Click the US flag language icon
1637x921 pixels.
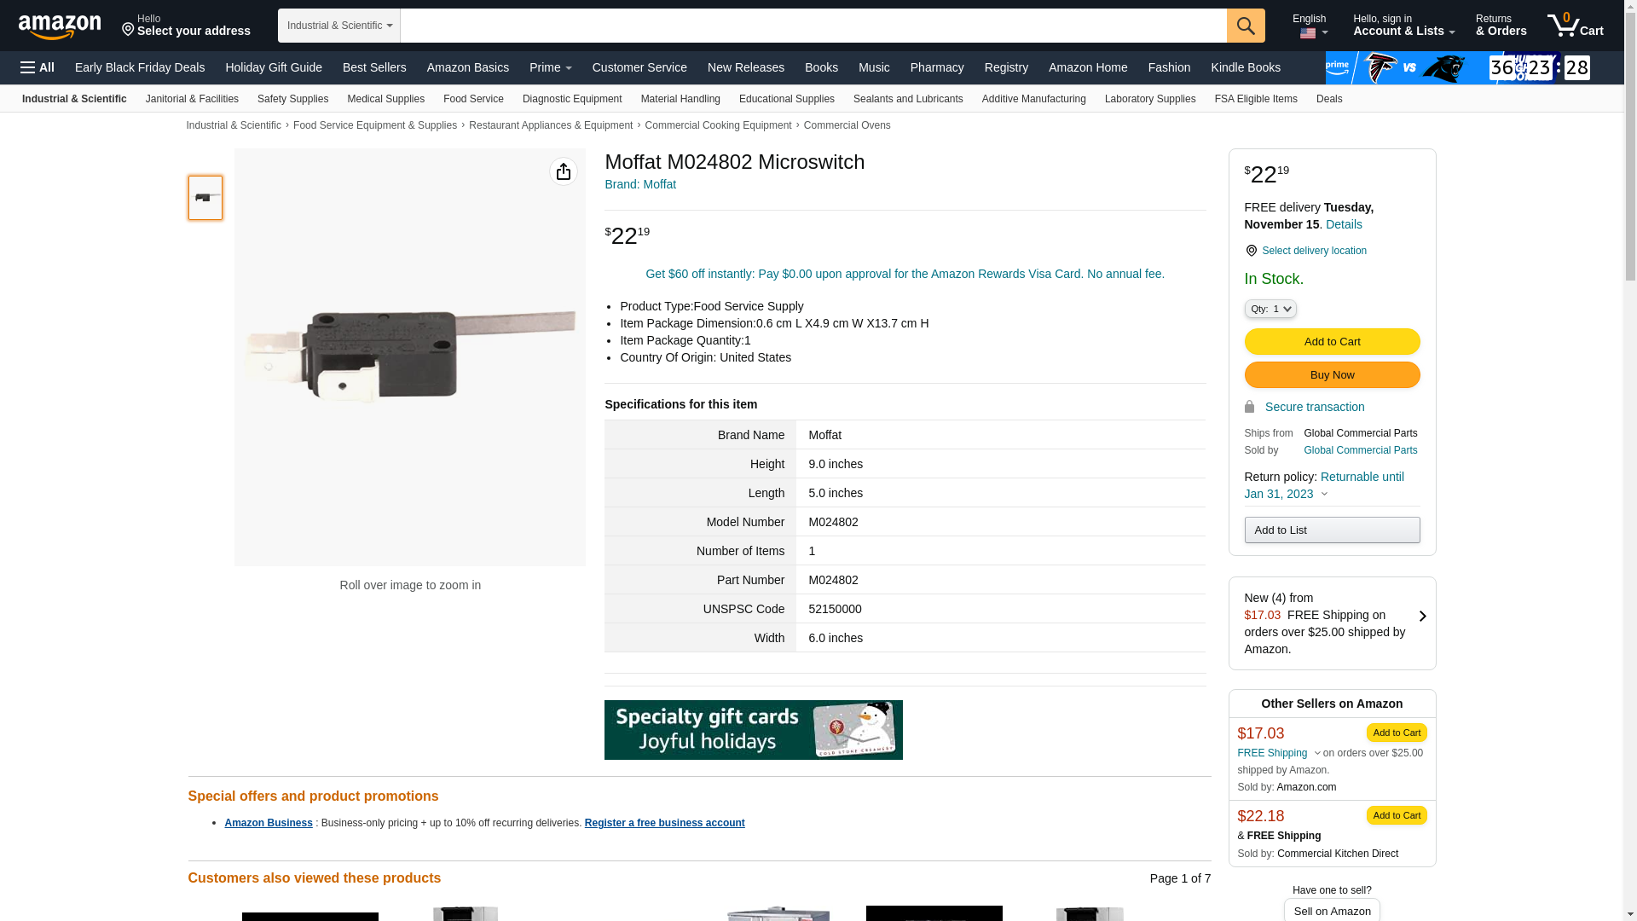[1308, 33]
